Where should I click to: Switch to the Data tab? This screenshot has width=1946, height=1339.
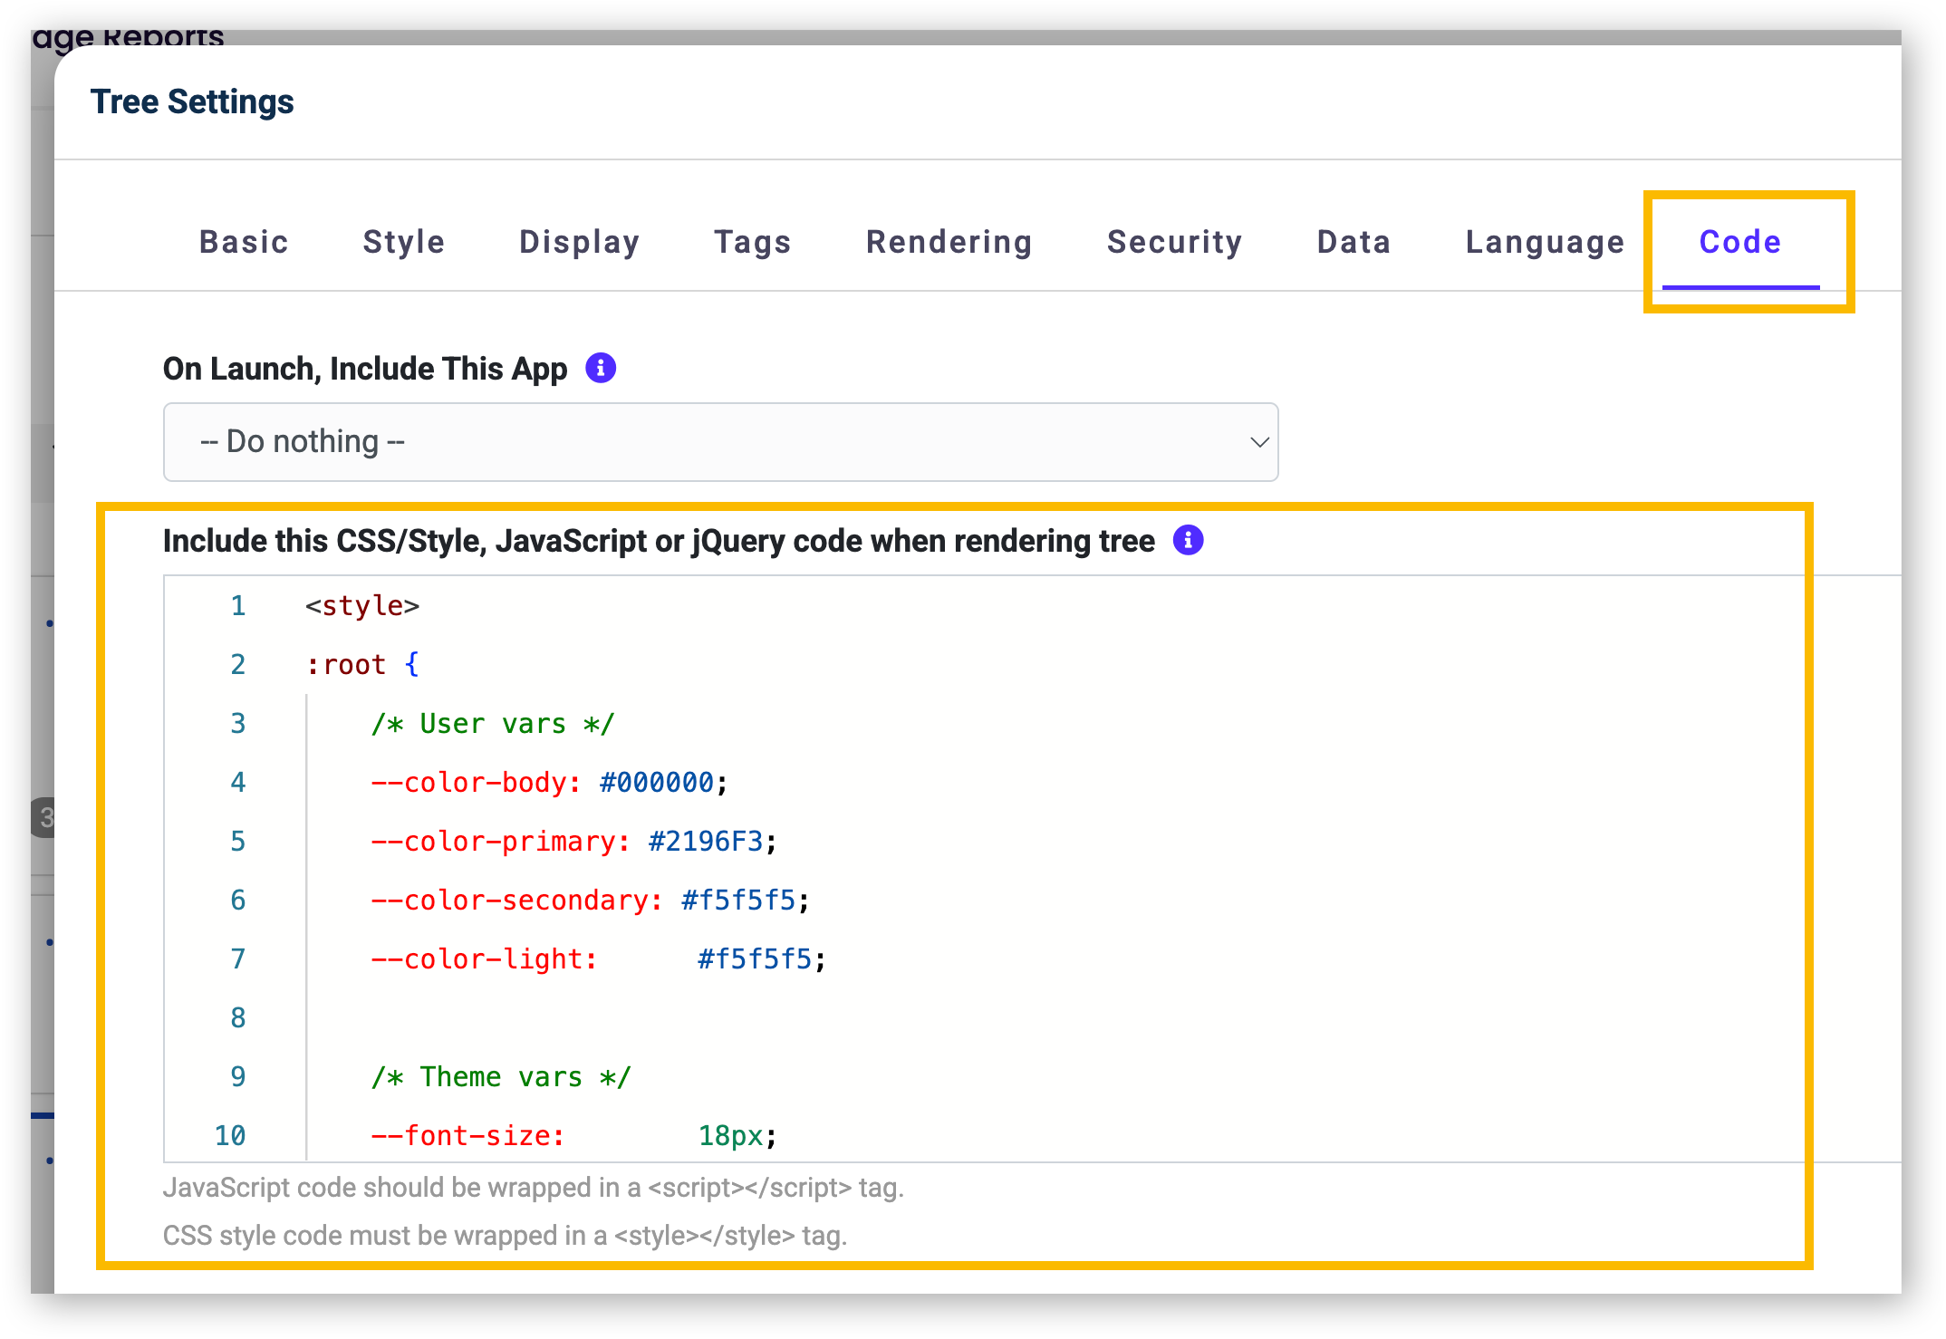1354,242
